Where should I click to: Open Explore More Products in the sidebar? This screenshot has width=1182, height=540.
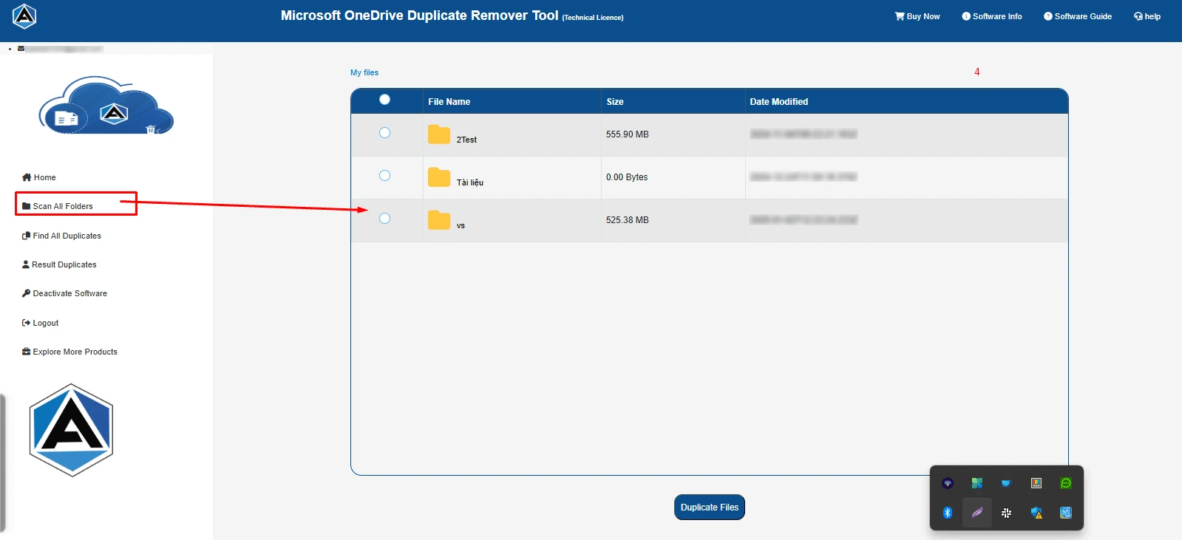pos(69,352)
